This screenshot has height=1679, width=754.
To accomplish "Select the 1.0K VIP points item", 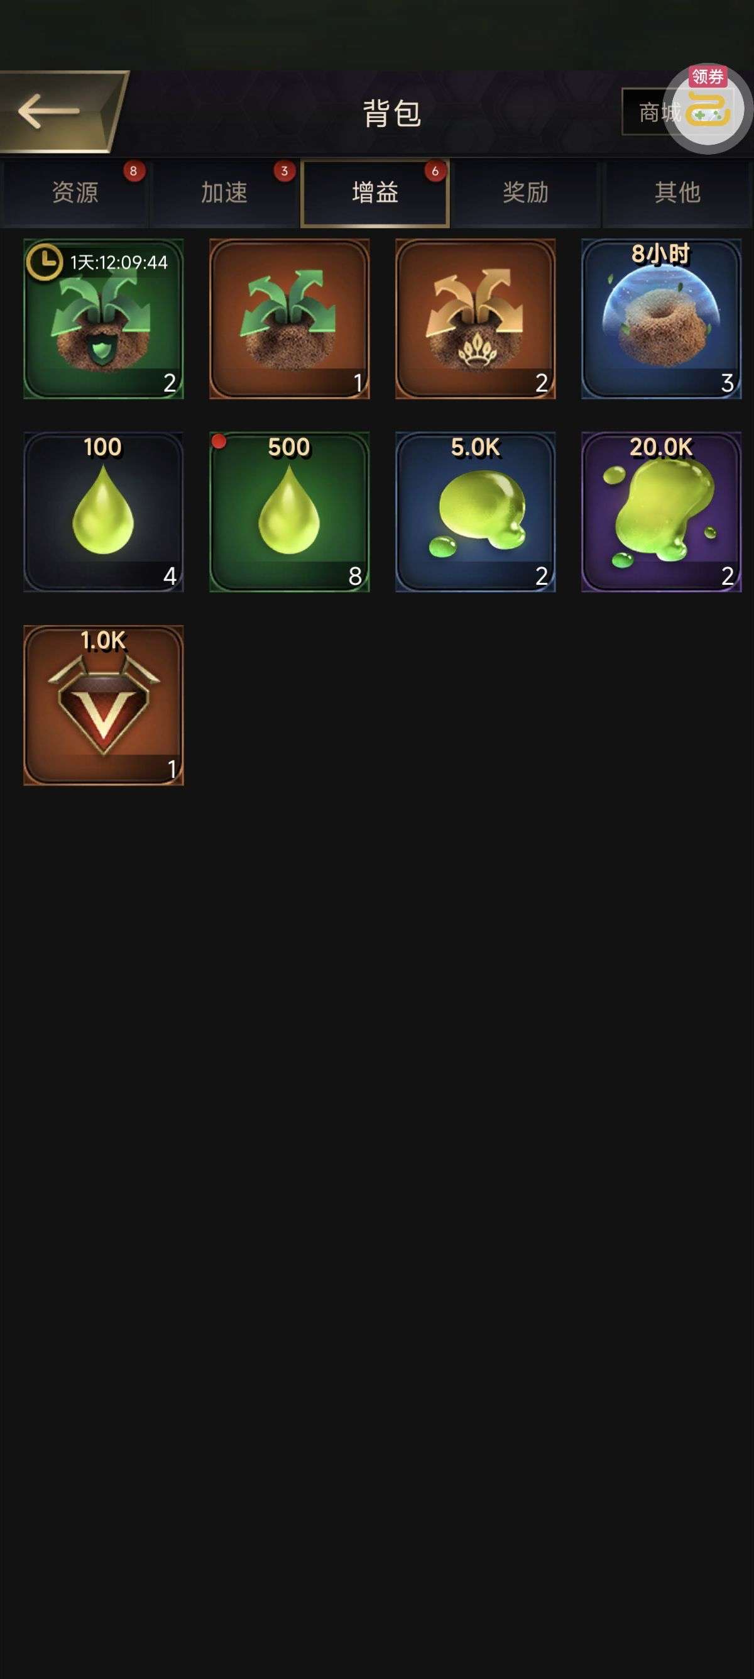I will click(104, 705).
